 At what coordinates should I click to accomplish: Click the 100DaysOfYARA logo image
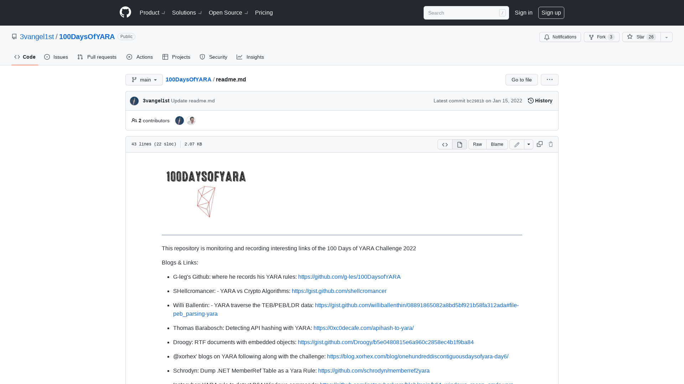click(x=206, y=194)
